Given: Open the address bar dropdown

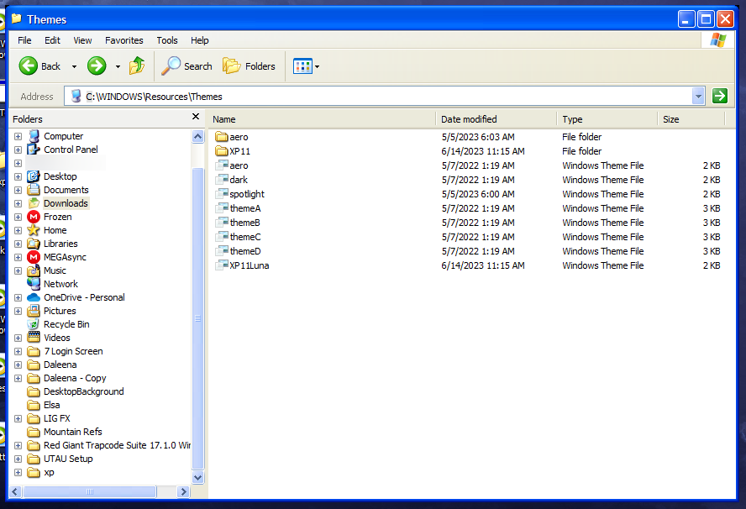Looking at the screenshot, I should [x=698, y=96].
